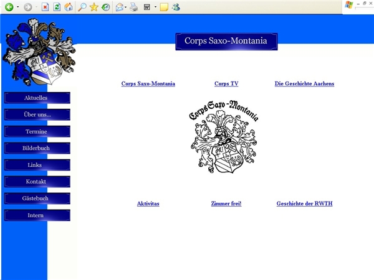Click the grey Forward arrow button
Viewport: 374px width, 280px height.
pyautogui.click(x=27, y=7)
